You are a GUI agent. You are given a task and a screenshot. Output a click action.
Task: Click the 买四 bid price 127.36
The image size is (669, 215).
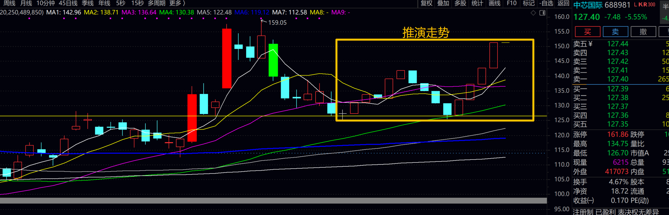tap(617, 115)
